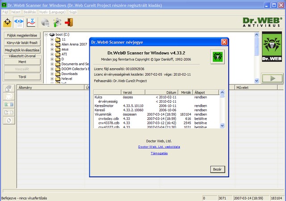This screenshot has width=286, height=201.
Task: Click the Művelet column header
Action: [x=256, y=88]
